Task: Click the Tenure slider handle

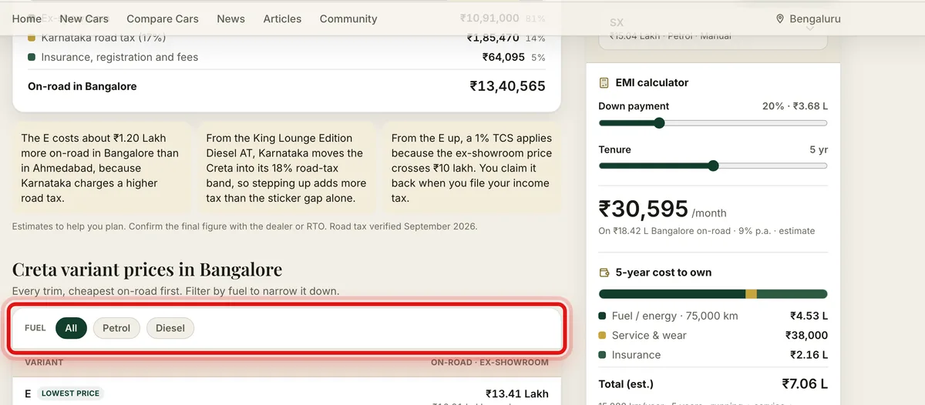Action: (713, 166)
